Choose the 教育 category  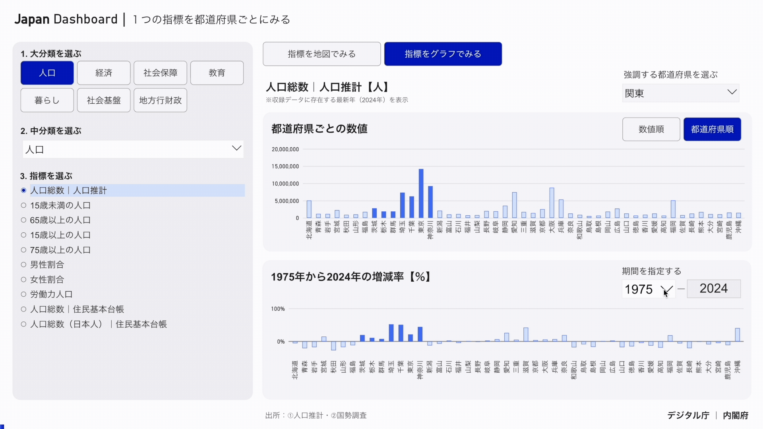click(x=217, y=73)
